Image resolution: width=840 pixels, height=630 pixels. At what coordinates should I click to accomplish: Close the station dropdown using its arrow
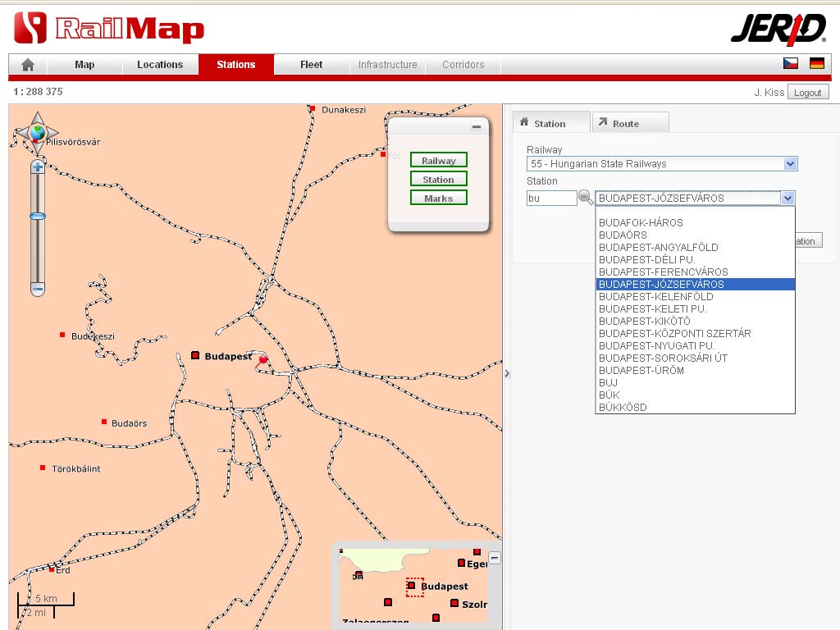[x=787, y=199]
